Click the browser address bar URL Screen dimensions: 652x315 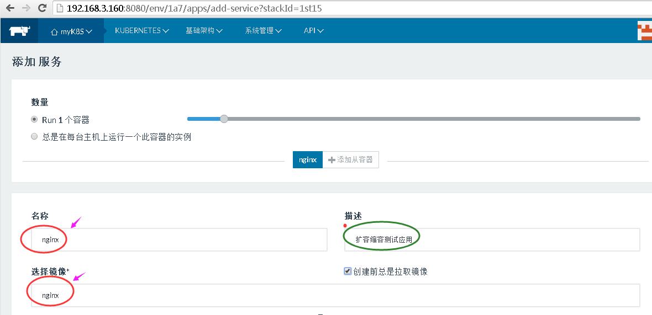[x=194, y=8]
